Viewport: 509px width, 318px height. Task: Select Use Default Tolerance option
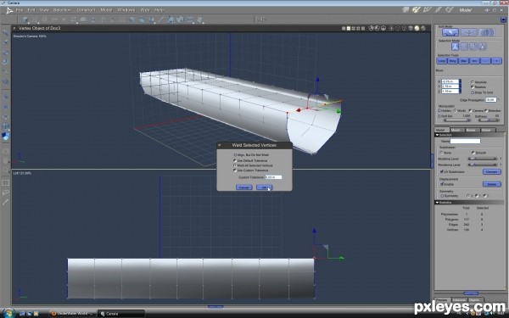click(235, 160)
